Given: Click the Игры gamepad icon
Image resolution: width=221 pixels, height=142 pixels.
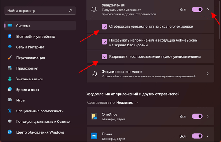Looking at the screenshot, I should coord(10,100).
